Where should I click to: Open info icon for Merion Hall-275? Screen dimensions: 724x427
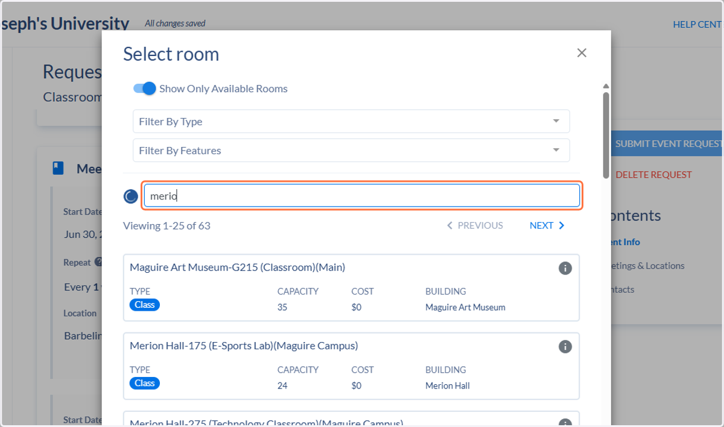click(565, 423)
